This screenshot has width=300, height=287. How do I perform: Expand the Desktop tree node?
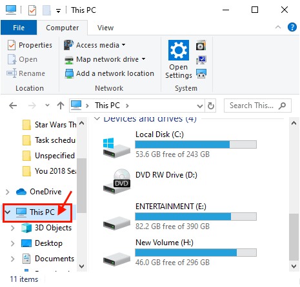tap(13, 243)
